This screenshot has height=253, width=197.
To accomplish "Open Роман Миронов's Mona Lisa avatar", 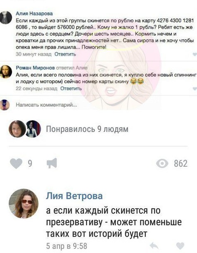I will [x=5, y=72].
